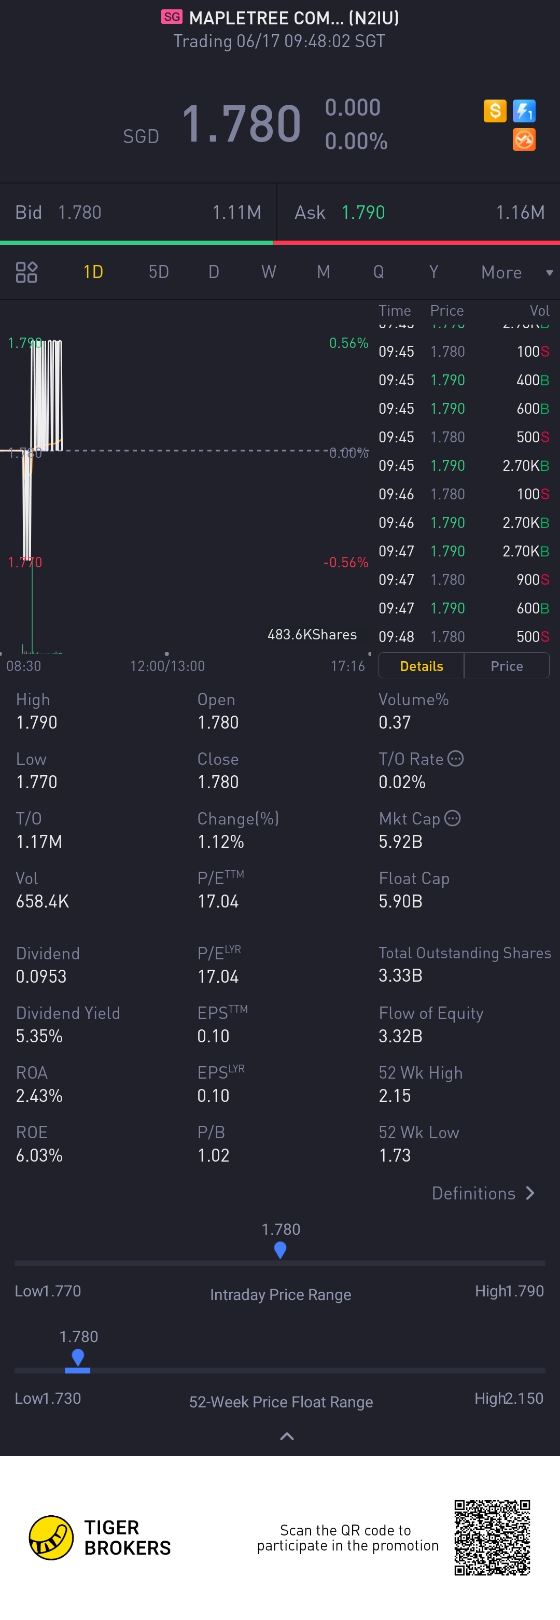560x1620 pixels.
Task: Click the yellow dollar sign icon
Action: point(495,110)
